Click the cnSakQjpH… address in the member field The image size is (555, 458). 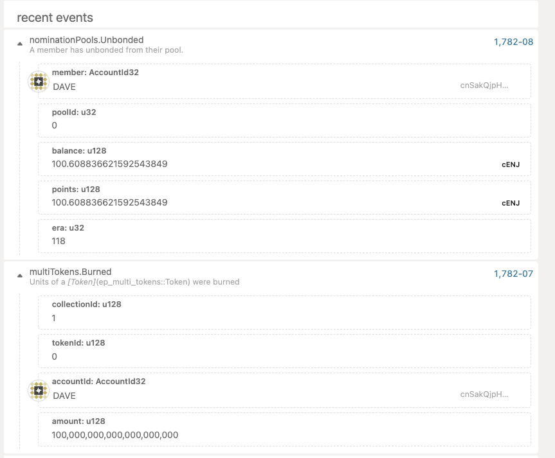click(x=484, y=85)
